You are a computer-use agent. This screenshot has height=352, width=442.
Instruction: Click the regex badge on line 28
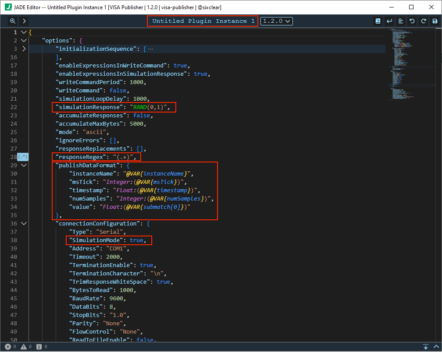tap(23, 157)
